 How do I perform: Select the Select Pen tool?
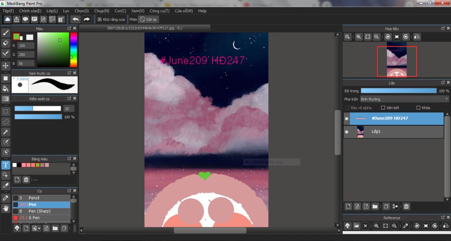pos(5,142)
